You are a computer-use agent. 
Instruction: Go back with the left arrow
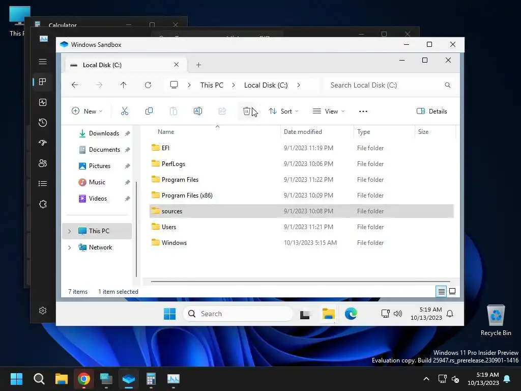(x=75, y=85)
